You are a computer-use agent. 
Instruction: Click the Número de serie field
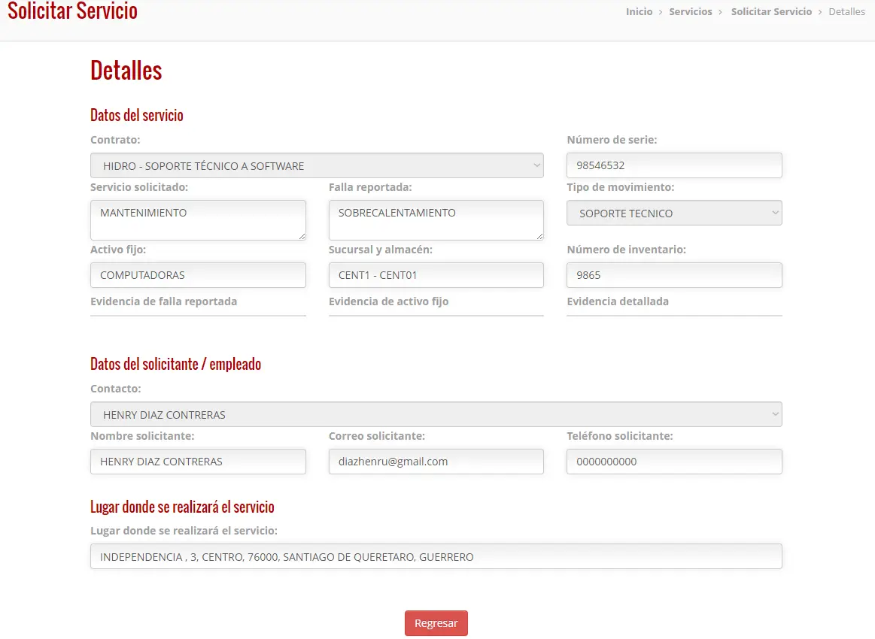pos(674,165)
